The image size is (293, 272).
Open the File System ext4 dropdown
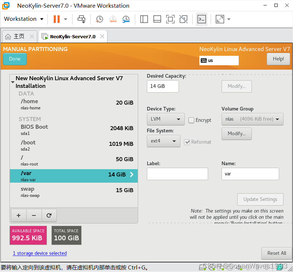click(164, 141)
